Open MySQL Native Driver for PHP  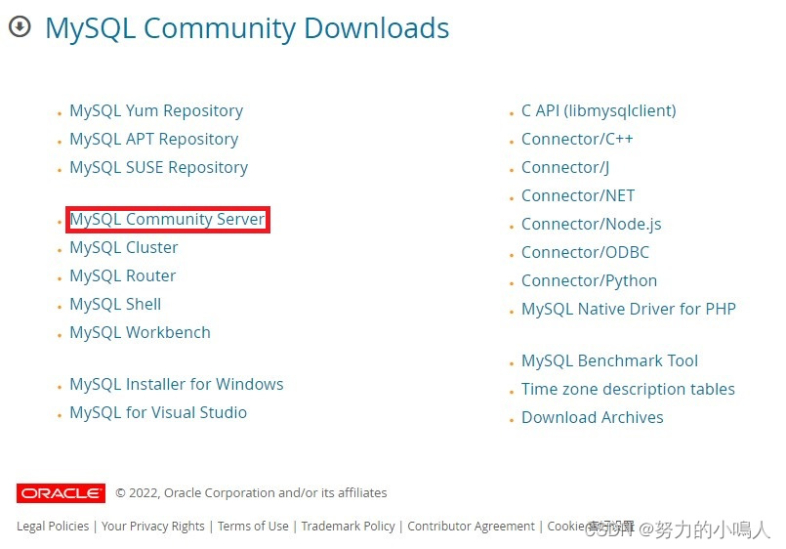pyautogui.click(x=629, y=309)
